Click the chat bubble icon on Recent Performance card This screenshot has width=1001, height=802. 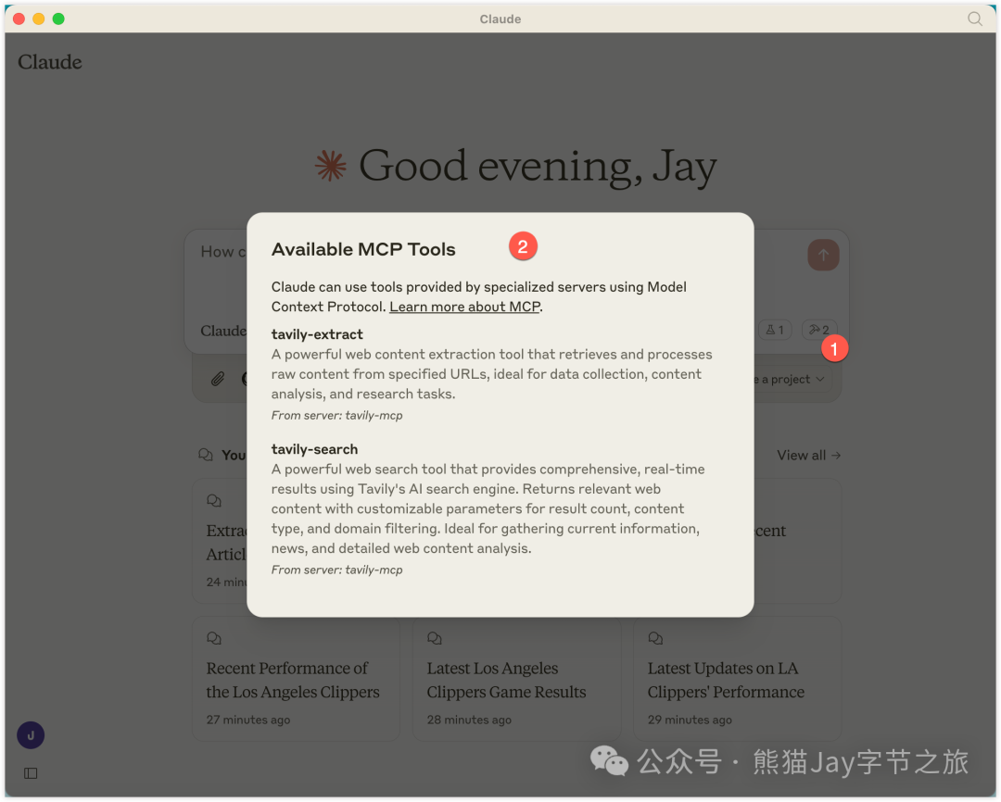[x=214, y=638]
